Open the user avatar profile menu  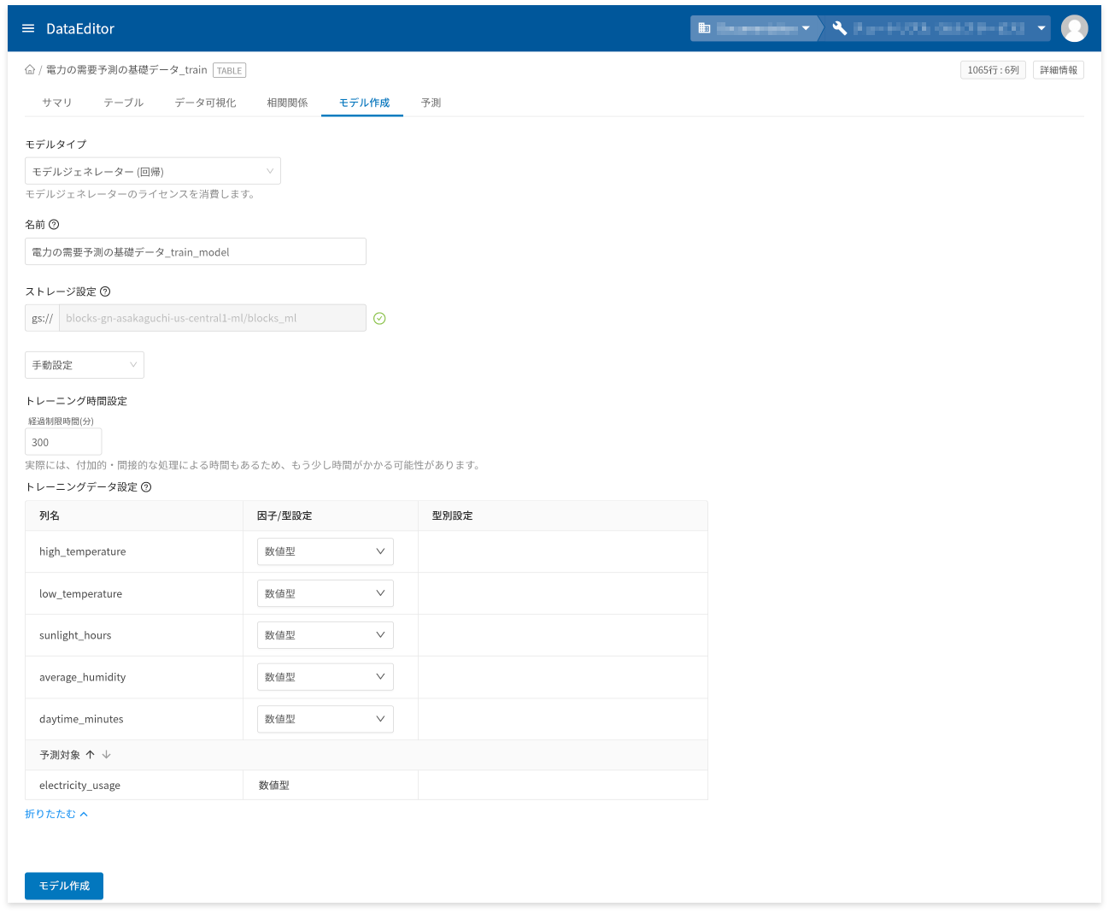(x=1074, y=28)
